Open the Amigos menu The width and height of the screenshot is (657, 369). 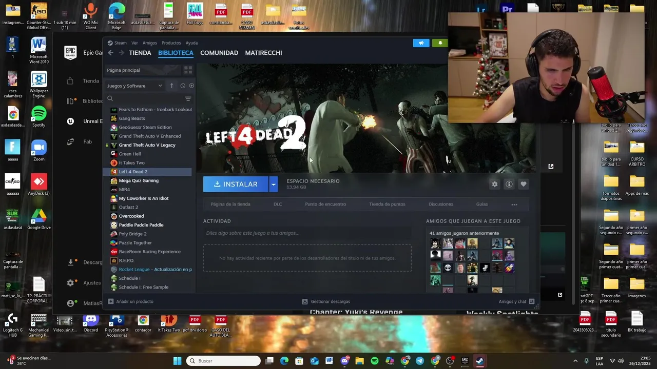click(150, 43)
